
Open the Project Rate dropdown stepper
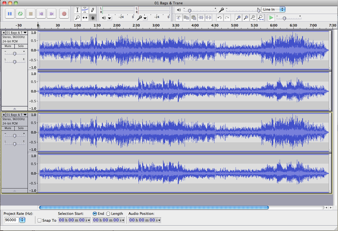[22, 220]
